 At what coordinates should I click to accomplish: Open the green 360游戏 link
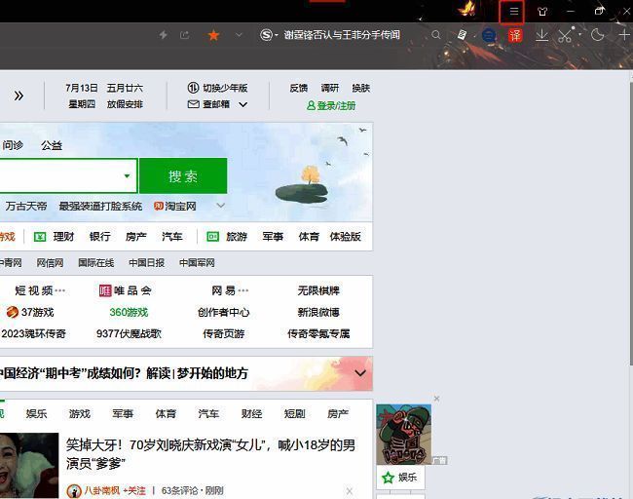(129, 312)
